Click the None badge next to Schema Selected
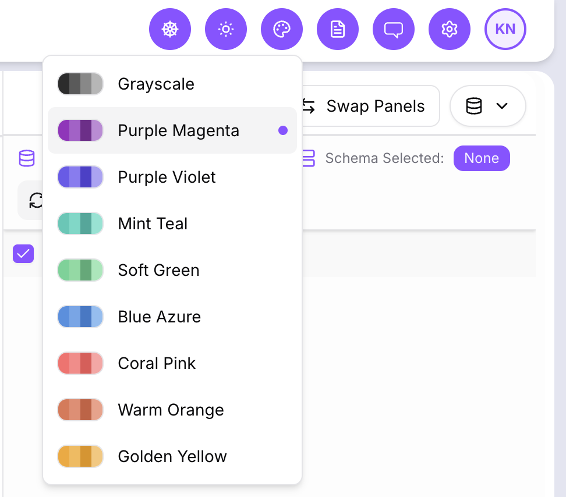Image resolution: width=566 pixels, height=497 pixels. pyautogui.click(x=482, y=158)
